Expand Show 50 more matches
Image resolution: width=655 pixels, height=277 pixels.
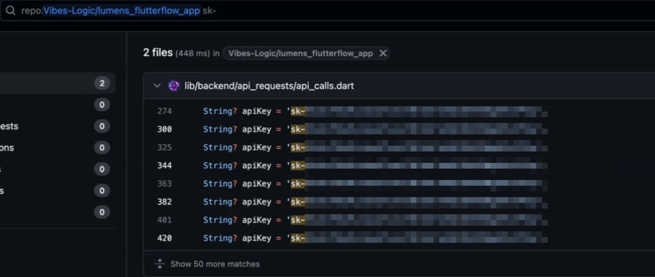(x=215, y=264)
